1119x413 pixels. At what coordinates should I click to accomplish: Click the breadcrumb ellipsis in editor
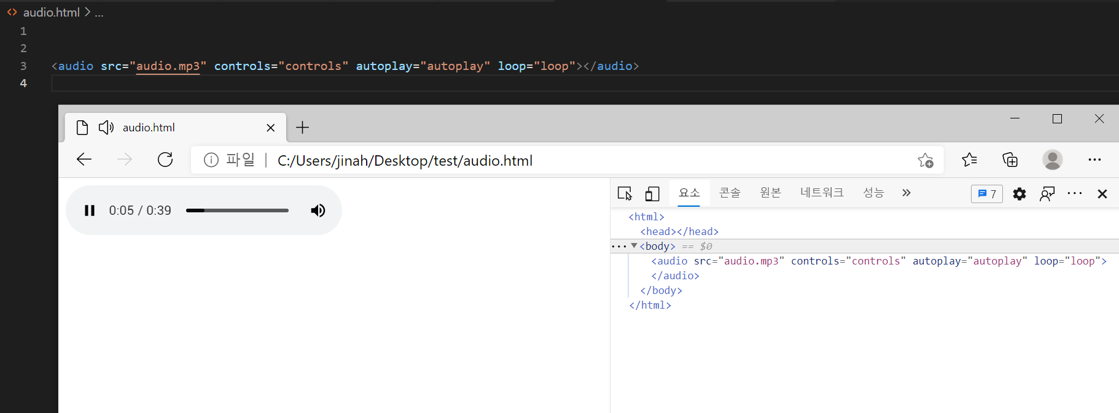pos(99,13)
